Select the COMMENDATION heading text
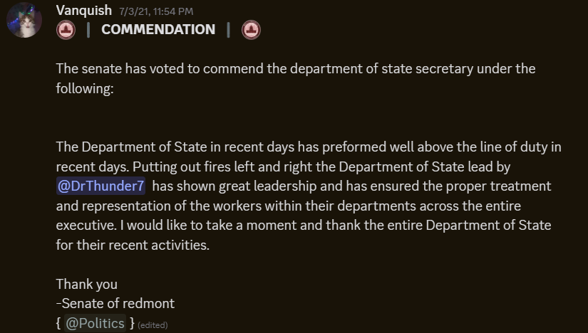Image resolution: width=588 pixels, height=333 pixels. (158, 30)
